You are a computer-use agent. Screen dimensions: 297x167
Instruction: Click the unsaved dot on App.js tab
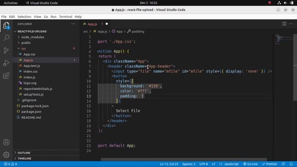tap(107, 24)
